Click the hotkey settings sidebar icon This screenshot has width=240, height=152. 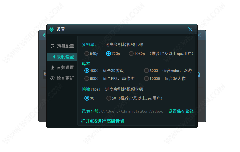(x=53, y=46)
